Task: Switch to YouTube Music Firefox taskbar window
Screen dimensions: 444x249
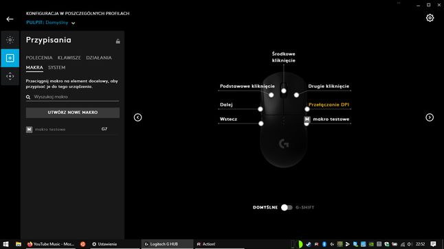Action: pos(51,244)
